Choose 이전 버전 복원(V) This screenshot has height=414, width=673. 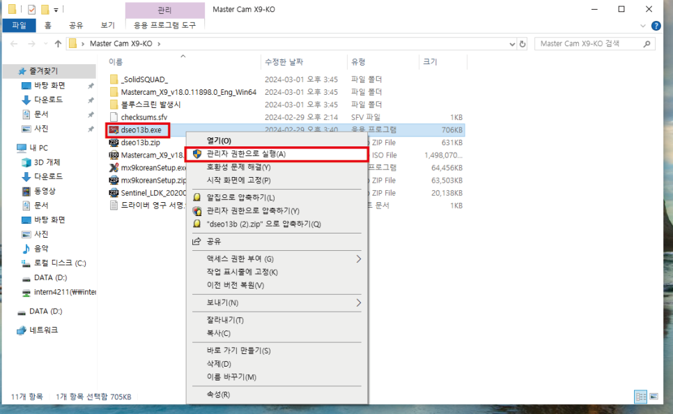pos(277,285)
